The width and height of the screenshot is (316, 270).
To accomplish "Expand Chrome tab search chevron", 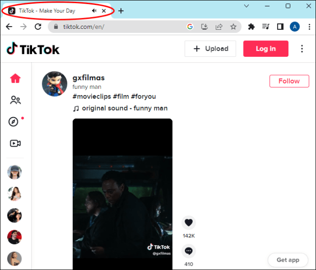I will 246,6.
